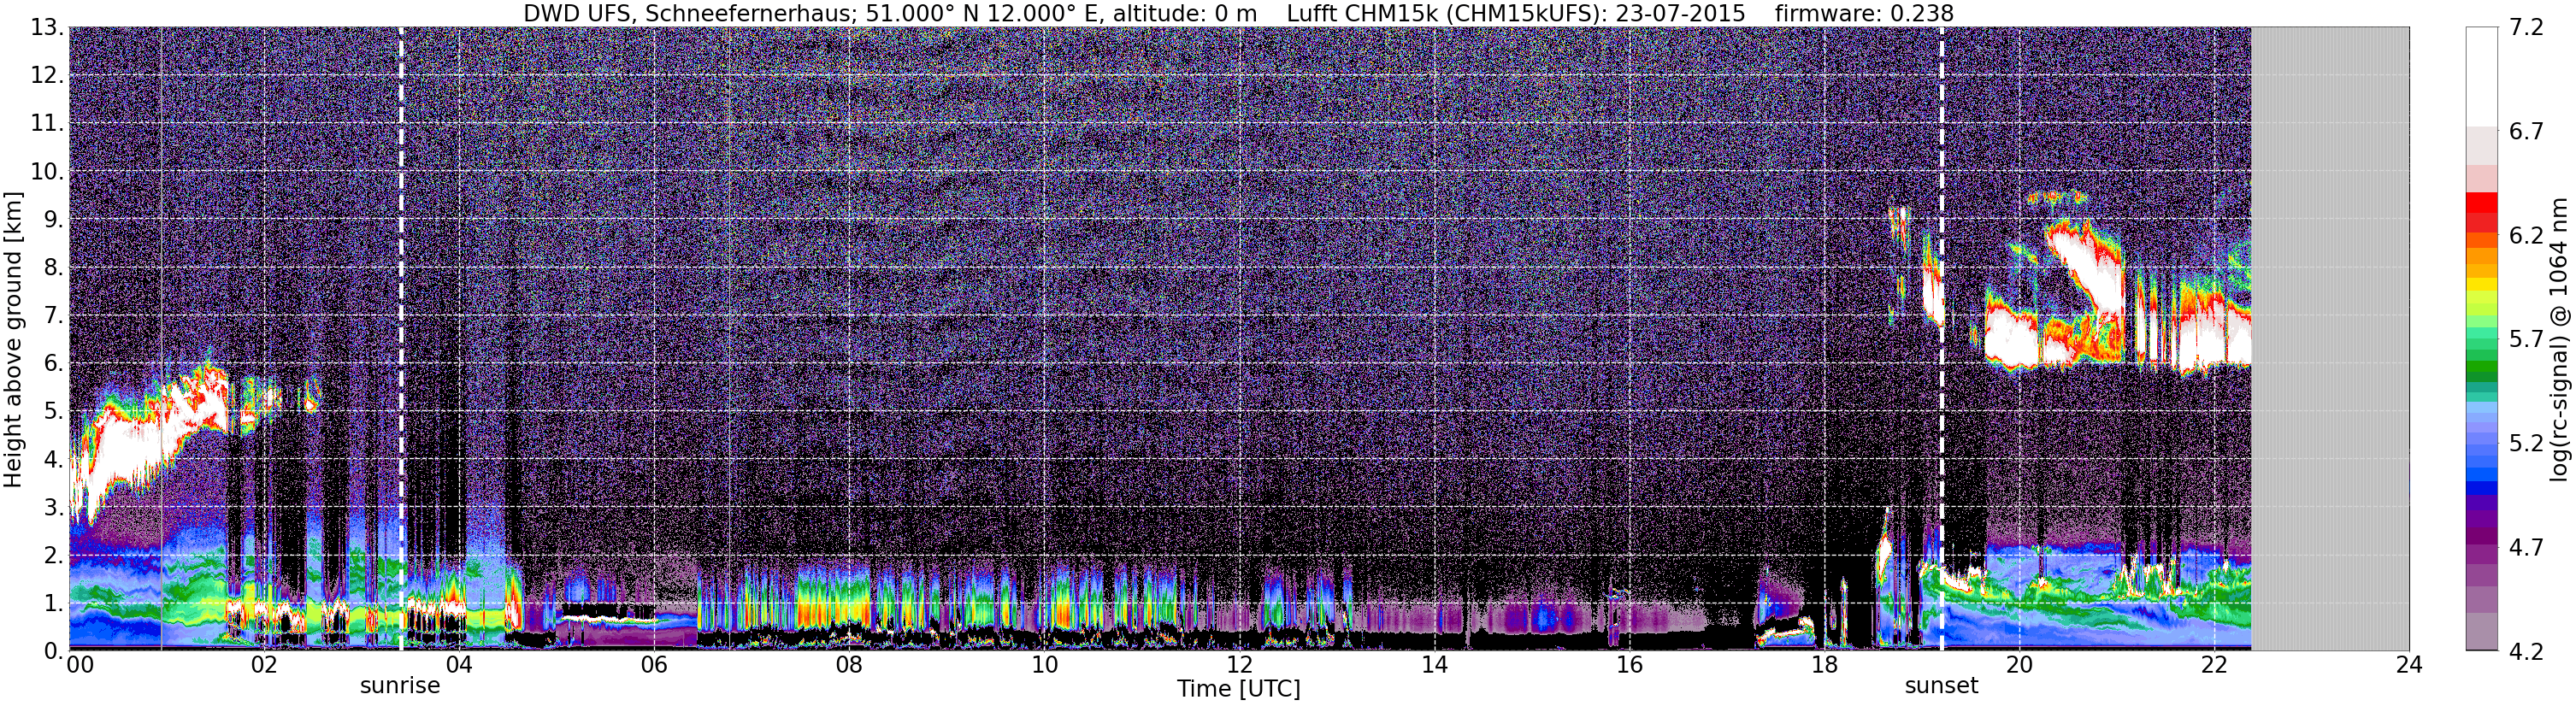Click the "6." height axis tick label
This screenshot has width=2576, height=706.
53,364
